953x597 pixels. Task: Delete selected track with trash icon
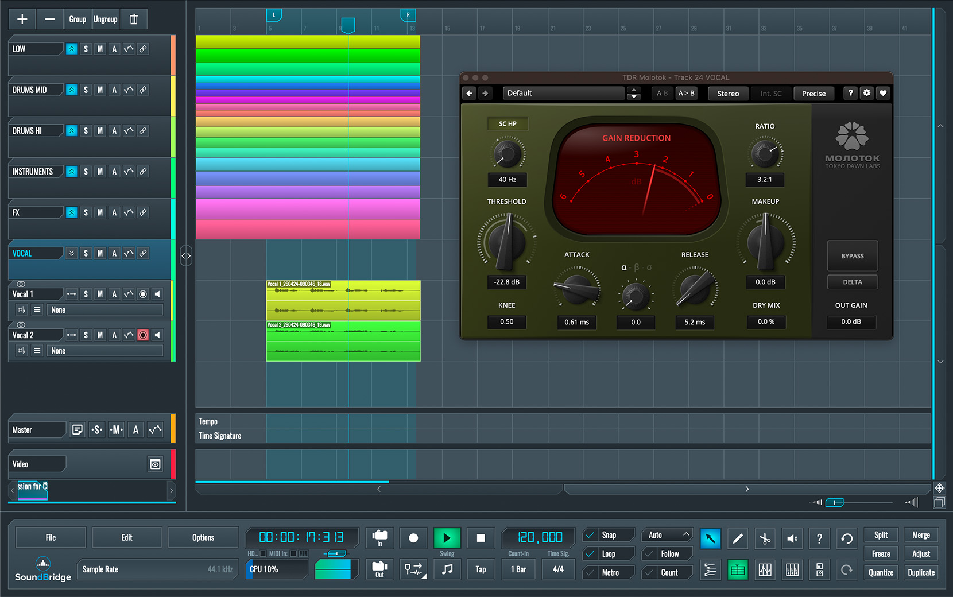pos(134,19)
